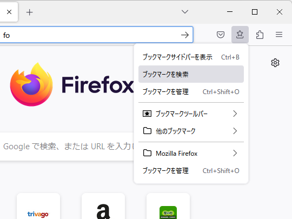Close the current browser tab
292x219 pixels.
click(9, 12)
